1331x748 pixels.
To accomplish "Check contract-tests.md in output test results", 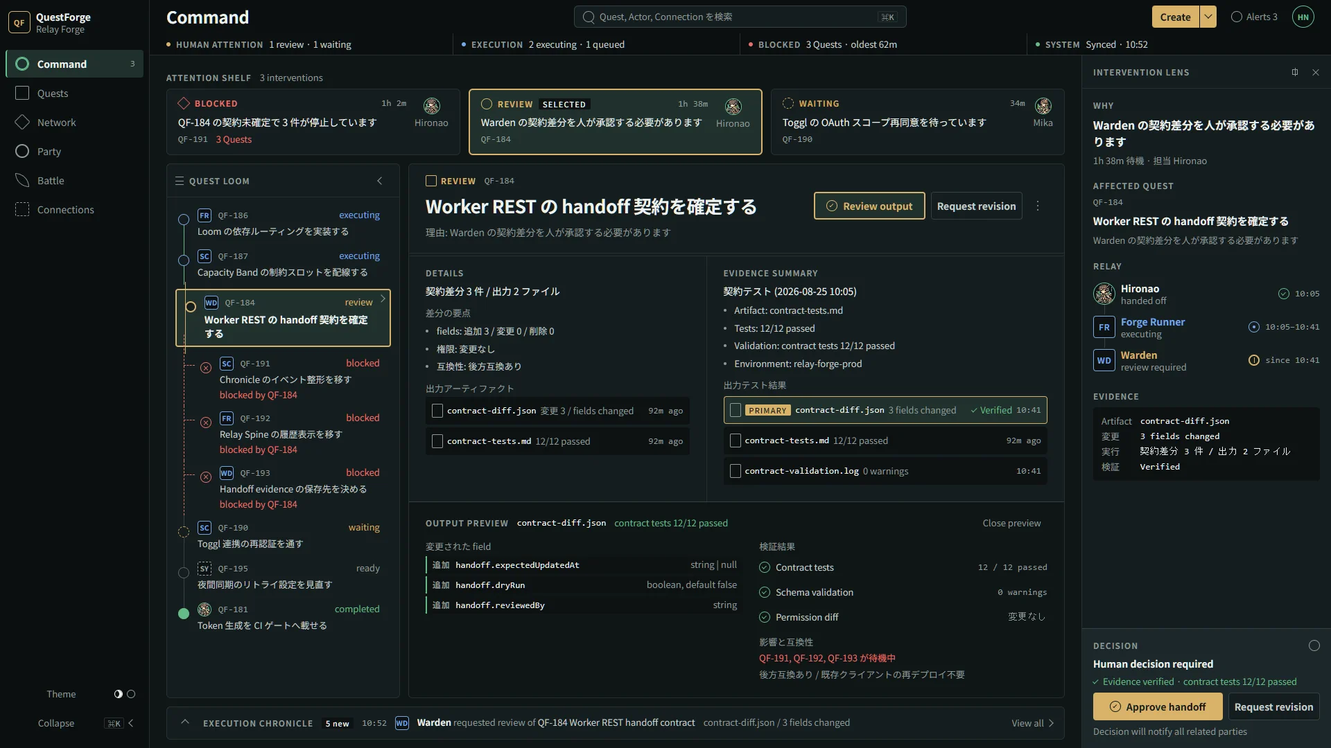I will 736,440.
